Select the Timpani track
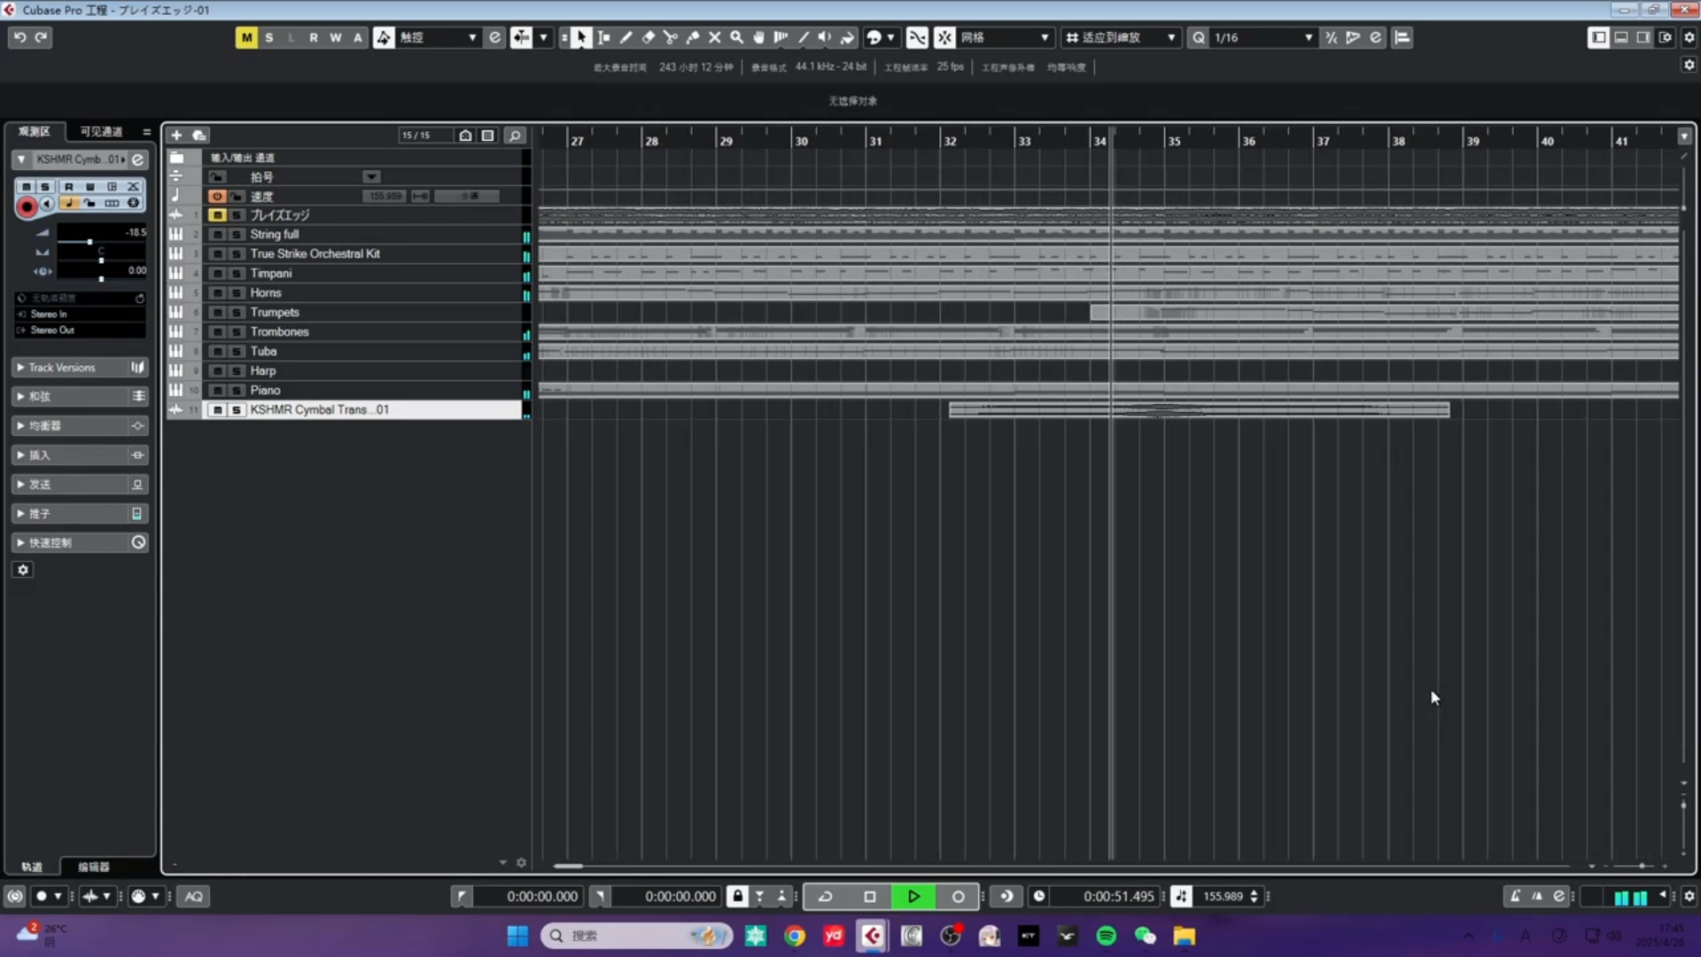1701x957 pixels. pyautogui.click(x=349, y=273)
